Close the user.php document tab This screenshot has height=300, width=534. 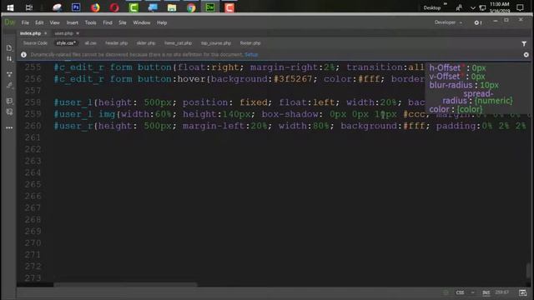tap(78, 33)
